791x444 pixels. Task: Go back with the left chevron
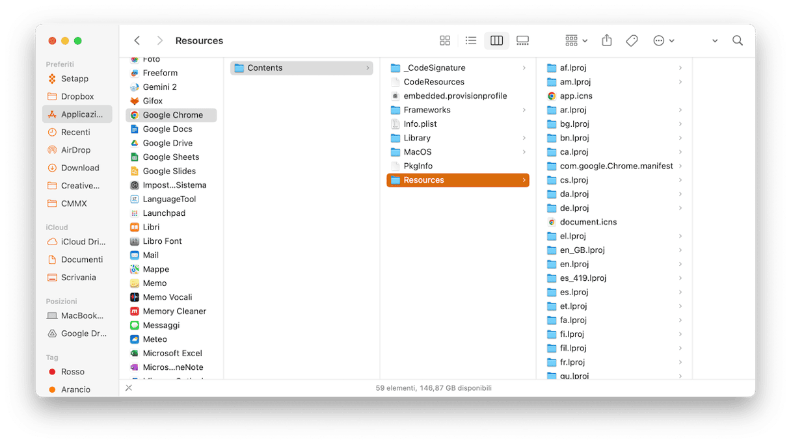click(x=137, y=40)
